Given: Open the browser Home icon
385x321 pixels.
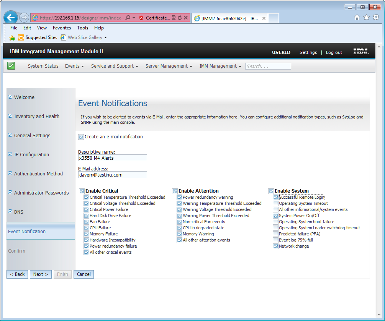Looking at the screenshot, I should click(357, 17).
